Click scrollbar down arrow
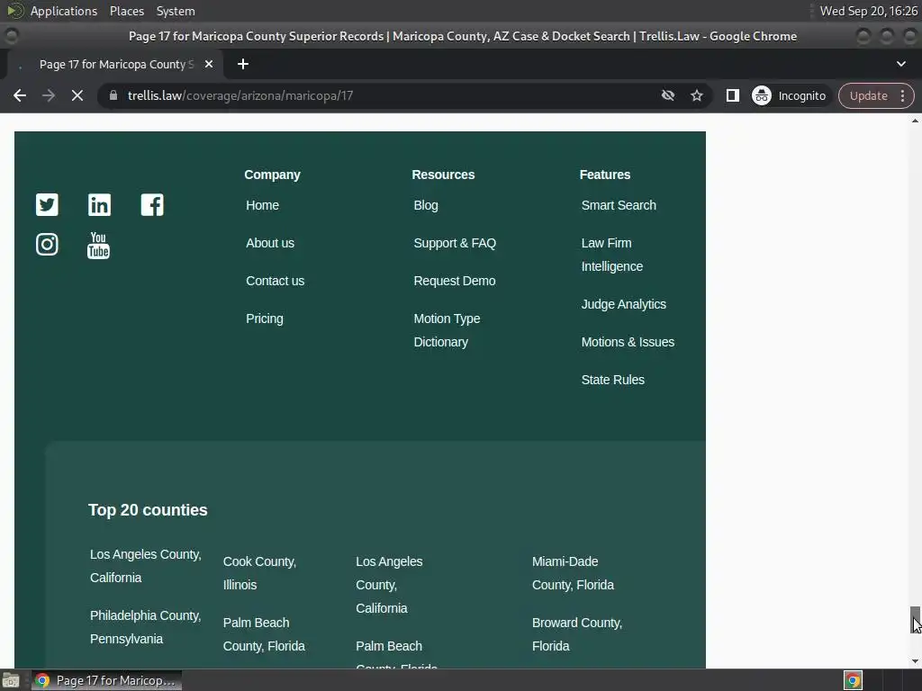This screenshot has height=691, width=922. (x=915, y=661)
